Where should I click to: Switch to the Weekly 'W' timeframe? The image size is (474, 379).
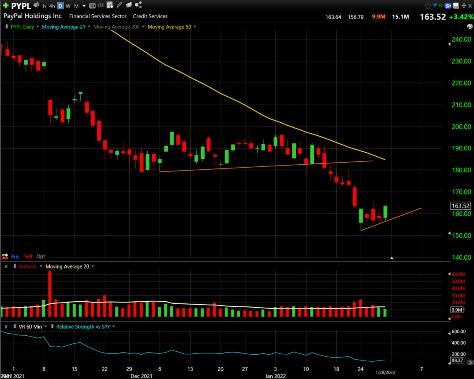tap(68, 6)
